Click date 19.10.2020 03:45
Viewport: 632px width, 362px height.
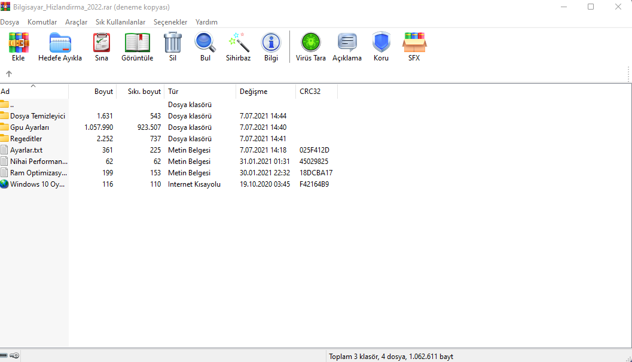(265, 184)
